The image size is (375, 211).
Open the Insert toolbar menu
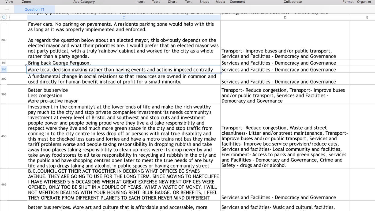point(140,2)
